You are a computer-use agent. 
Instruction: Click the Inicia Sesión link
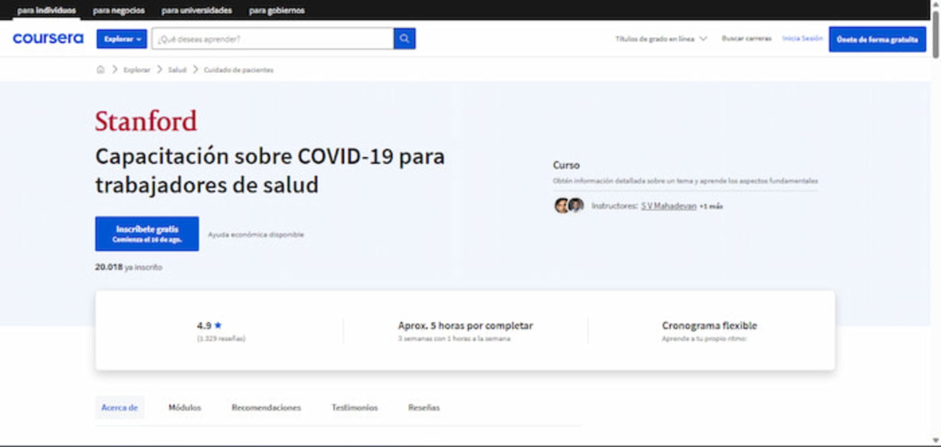(802, 38)
